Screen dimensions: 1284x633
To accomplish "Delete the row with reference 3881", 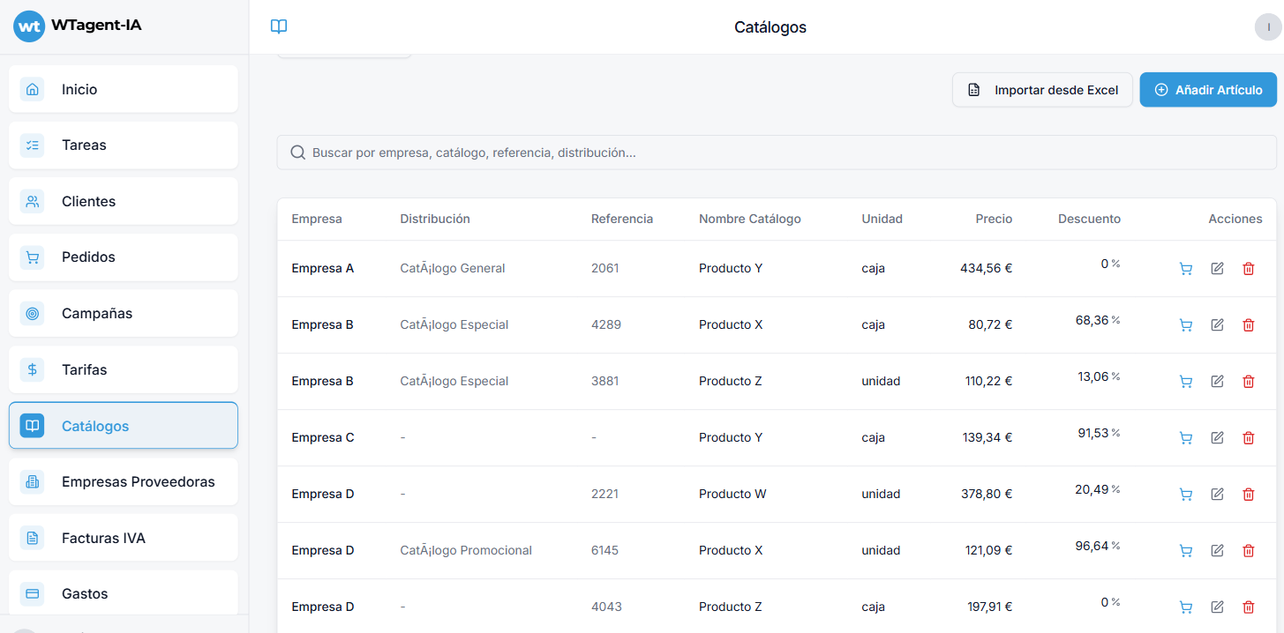I will click(1248, 382).
